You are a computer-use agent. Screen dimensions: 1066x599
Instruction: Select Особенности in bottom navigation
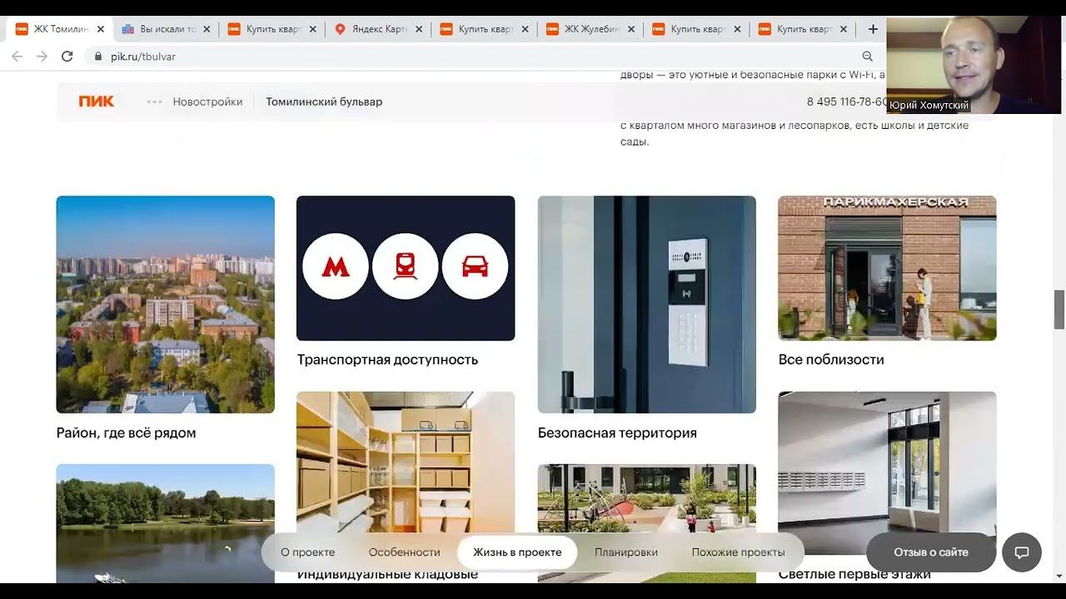(x=405, y=552)
